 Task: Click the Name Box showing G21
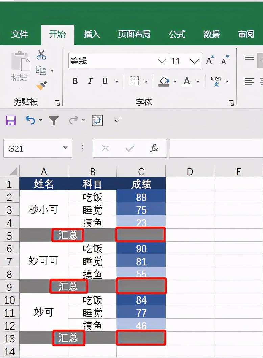point(38,148)
